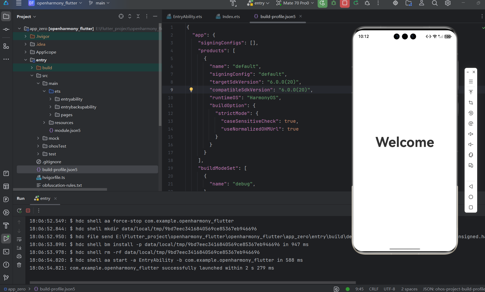Click the attach debugger icon
The width and height of the screenshot is (485, 292).
[x=367, y=3]
